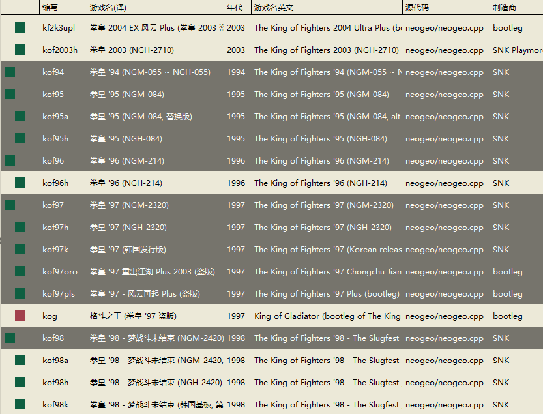Click 拳皇 '97 (韩国发行版) title
Screen dimensions: 543x414
coord(128,250)
